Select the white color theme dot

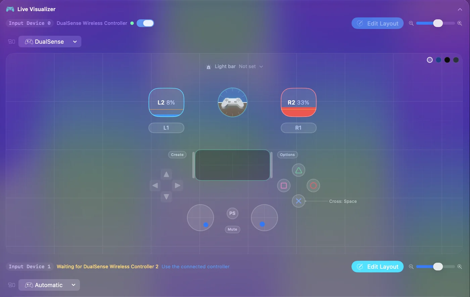tap(430, 60)
